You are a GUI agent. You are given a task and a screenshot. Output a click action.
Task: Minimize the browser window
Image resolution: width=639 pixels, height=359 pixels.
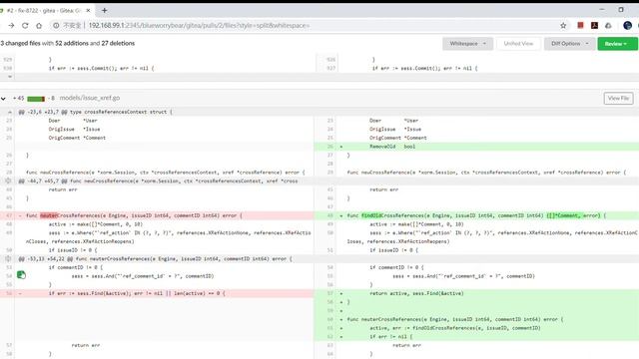click(x=602, y=10)
